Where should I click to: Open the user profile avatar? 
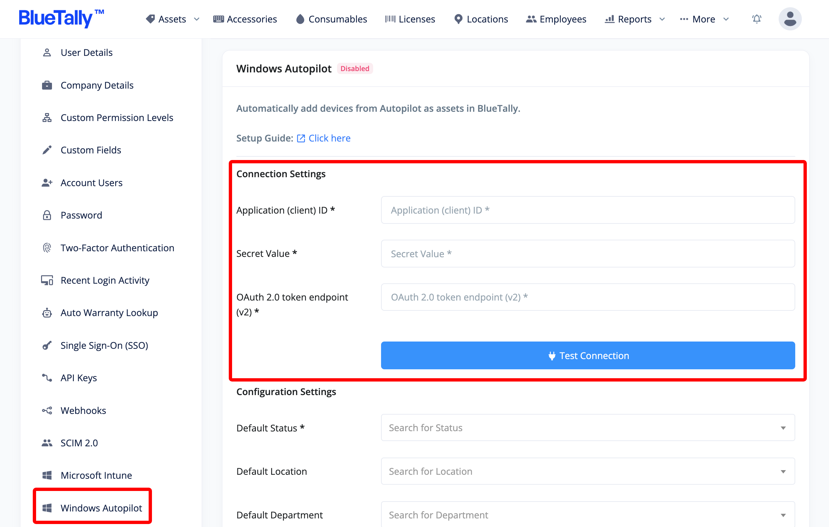790,19
